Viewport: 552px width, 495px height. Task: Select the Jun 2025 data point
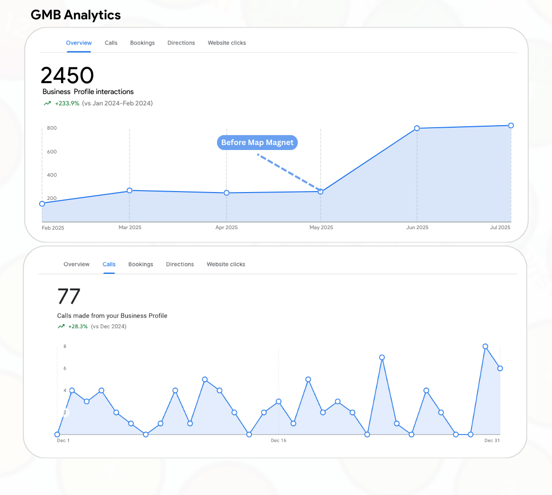pyautogui.click(x=417, y=128)
